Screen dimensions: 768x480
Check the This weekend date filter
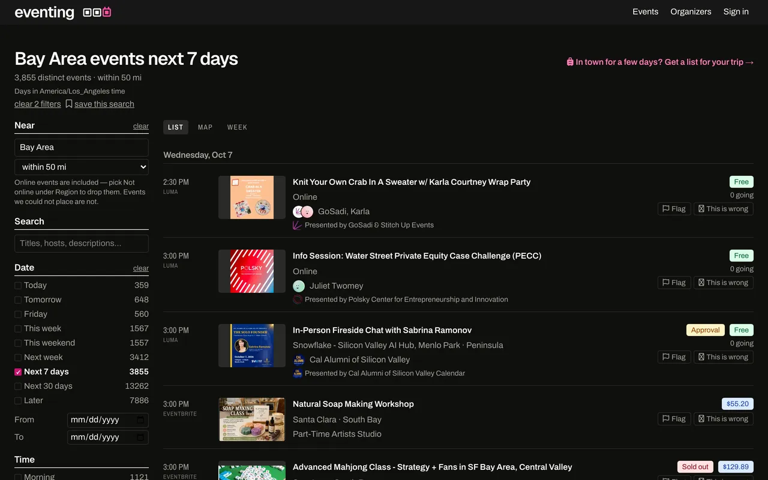coord(18,343)
